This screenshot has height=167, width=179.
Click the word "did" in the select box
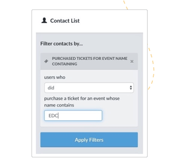pos(51,88)
